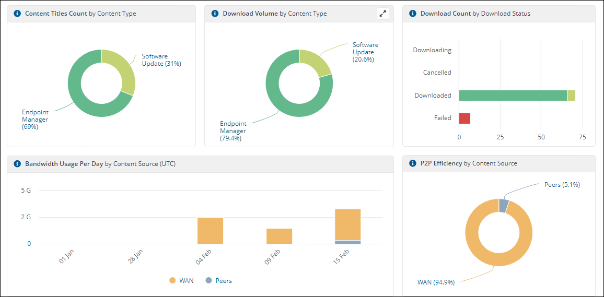Click Endpoint Manager (79.4%) label
Viewport: 604px width, 297px height.
tap(233, 131)
